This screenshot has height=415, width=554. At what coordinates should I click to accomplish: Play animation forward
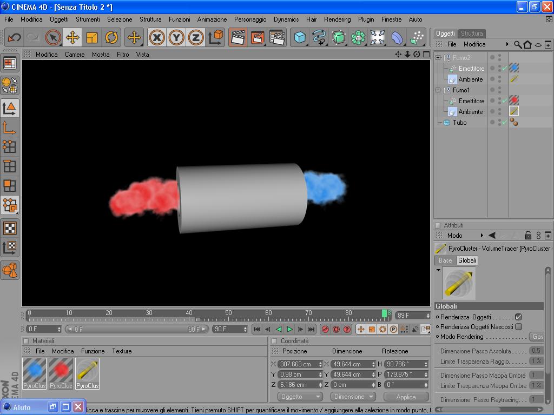point(290,329)
